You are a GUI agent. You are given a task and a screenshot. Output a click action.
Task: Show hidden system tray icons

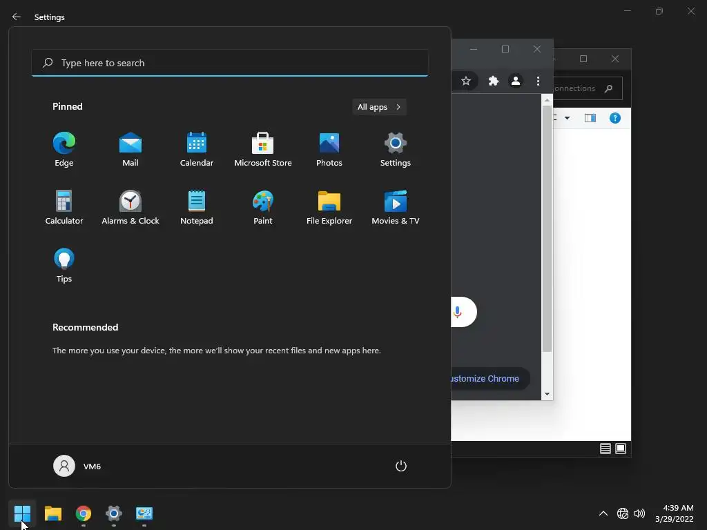coord(603,513)
